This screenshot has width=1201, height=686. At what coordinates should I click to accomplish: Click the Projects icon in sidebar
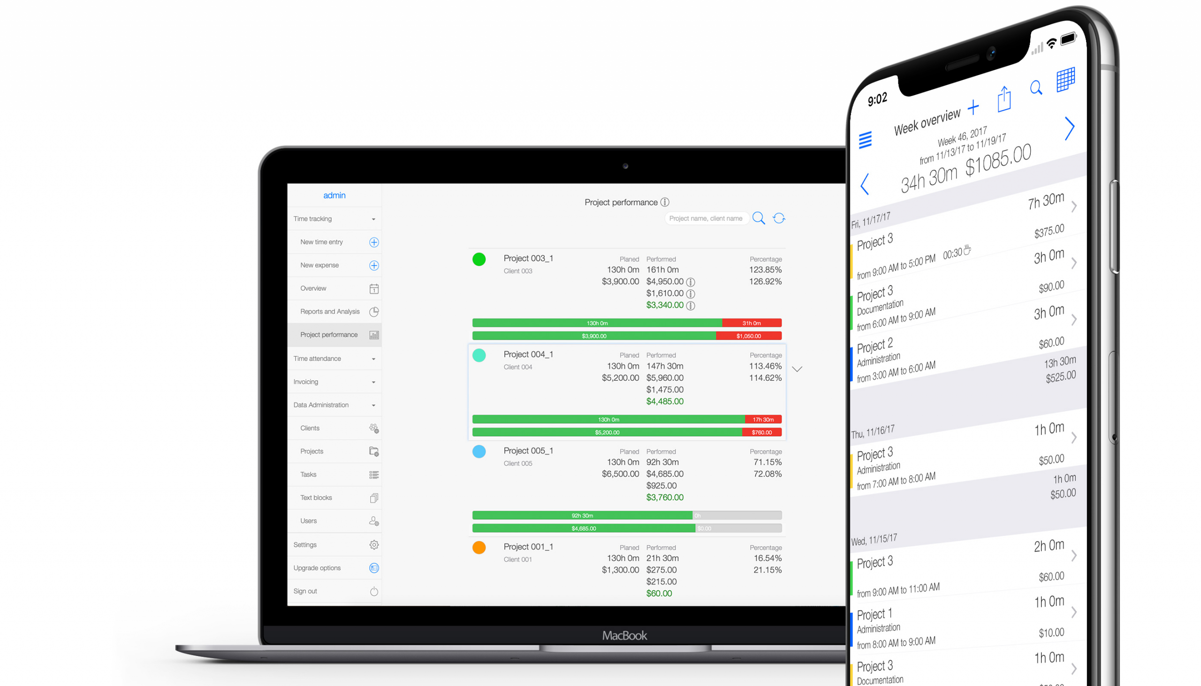pos(373,451)
